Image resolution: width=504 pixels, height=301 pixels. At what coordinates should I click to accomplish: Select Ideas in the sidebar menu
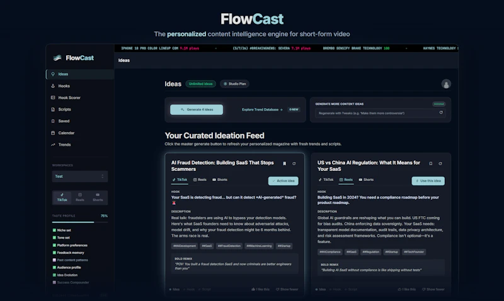coord(80,74)
